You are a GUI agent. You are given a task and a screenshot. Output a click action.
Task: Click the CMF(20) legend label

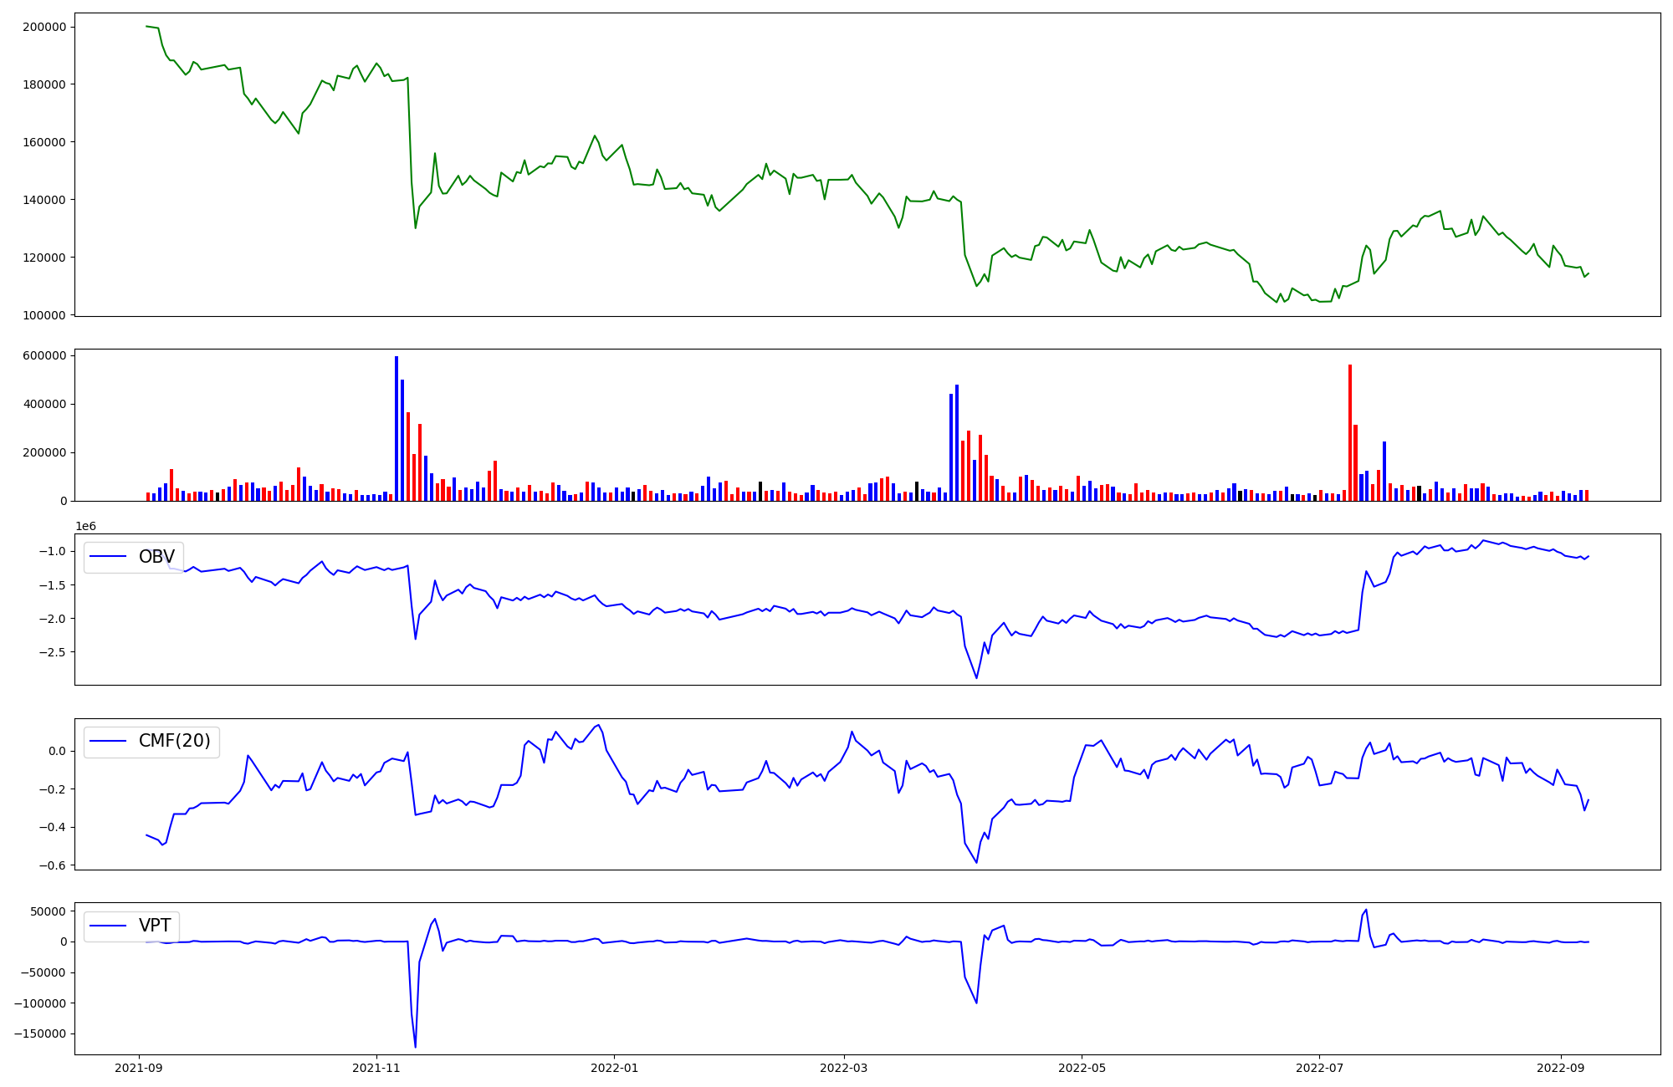pos(174,741)
